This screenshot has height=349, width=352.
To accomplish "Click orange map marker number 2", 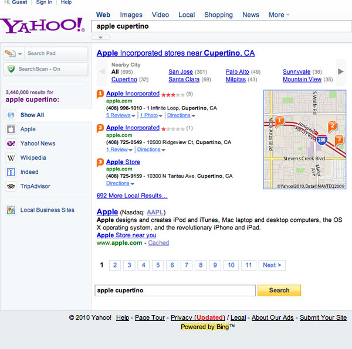I will (332, 126).
